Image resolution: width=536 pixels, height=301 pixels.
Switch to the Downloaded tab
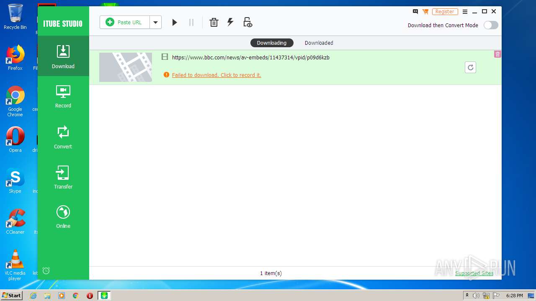point(319,43)
